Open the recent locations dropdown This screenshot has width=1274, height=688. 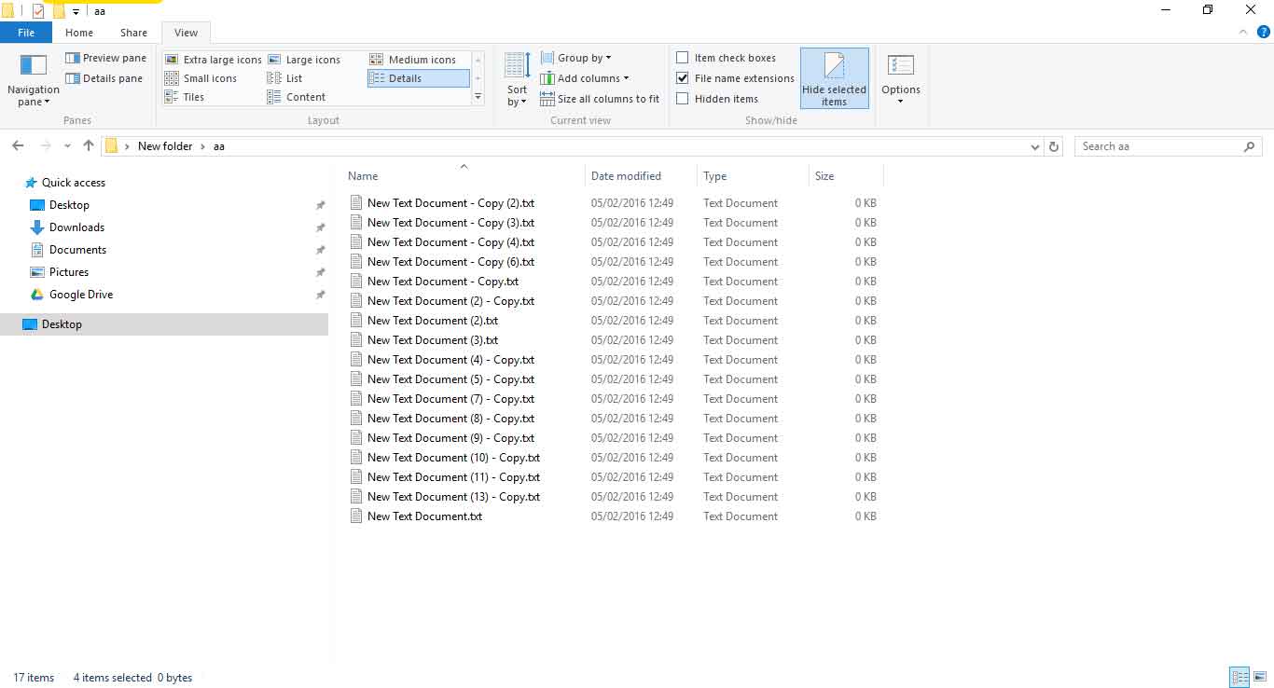(67, 146)
